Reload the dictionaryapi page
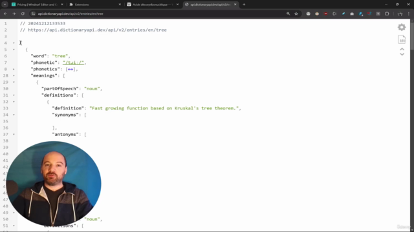 tap(23, 14)
